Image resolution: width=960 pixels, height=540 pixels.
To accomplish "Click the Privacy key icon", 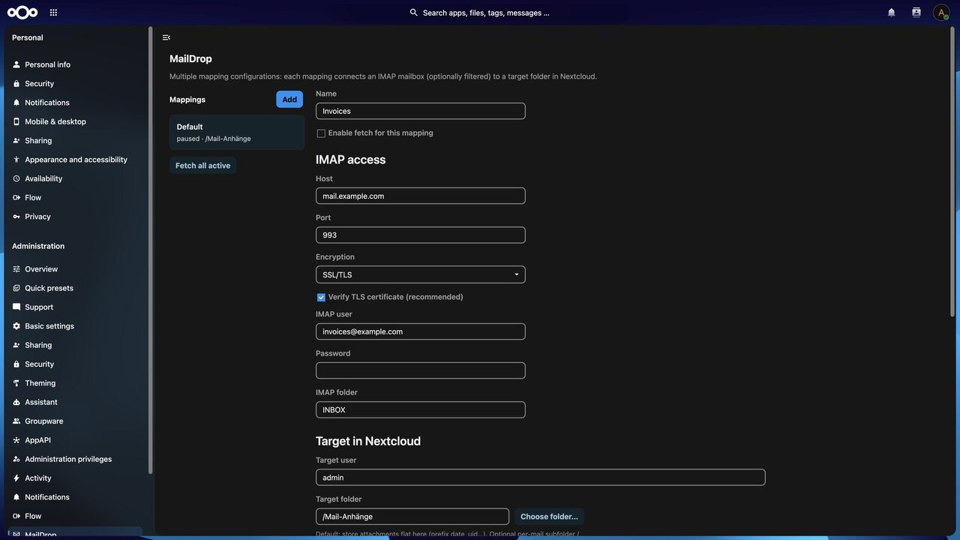I will click(x=16, y=217).
